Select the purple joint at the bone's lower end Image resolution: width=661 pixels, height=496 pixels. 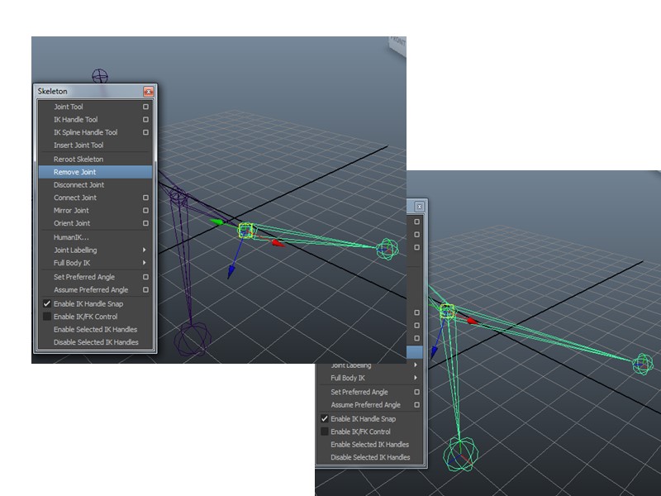pyautogui.click(x=193, y=339)
